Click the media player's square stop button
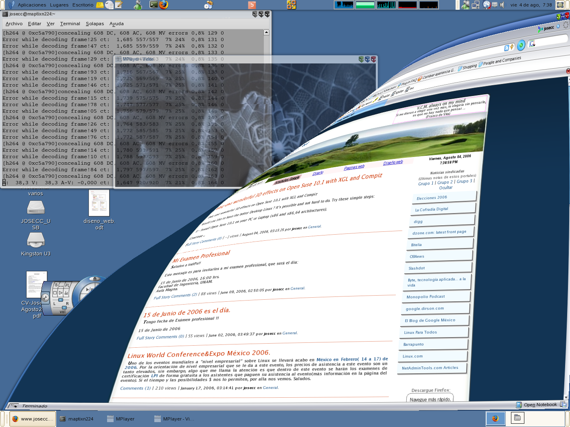 pyautogui.click(x=55, y=293)
